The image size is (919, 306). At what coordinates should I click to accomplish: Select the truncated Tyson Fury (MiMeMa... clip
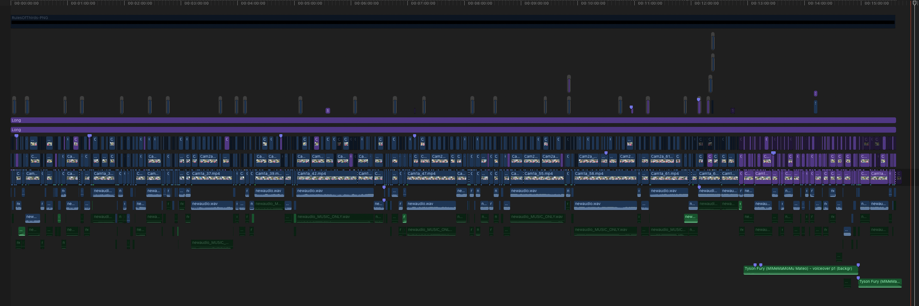[x=880, y=283]
